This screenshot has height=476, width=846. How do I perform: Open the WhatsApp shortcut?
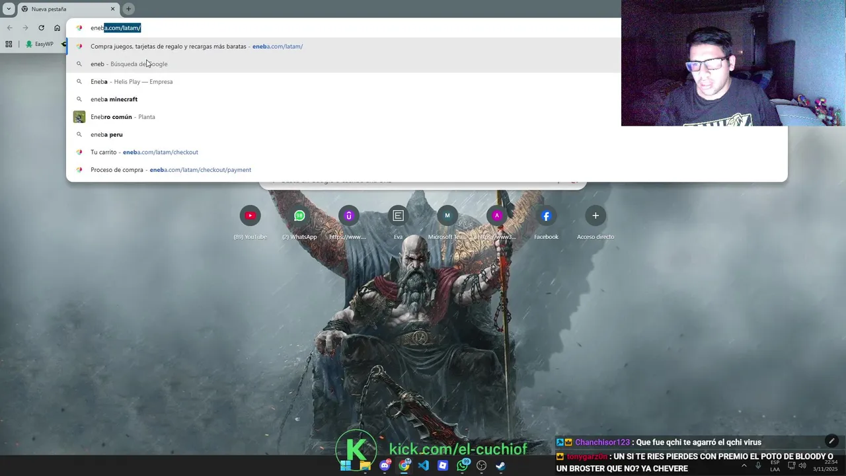(299, 222)
